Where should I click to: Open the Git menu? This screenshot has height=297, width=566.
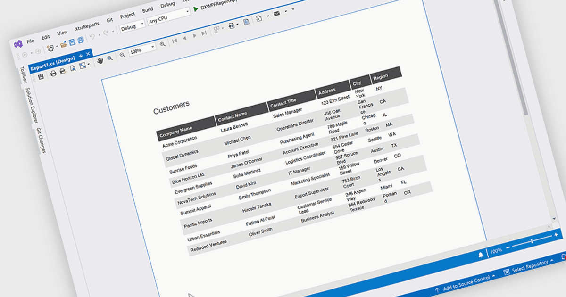click(110, 20)
